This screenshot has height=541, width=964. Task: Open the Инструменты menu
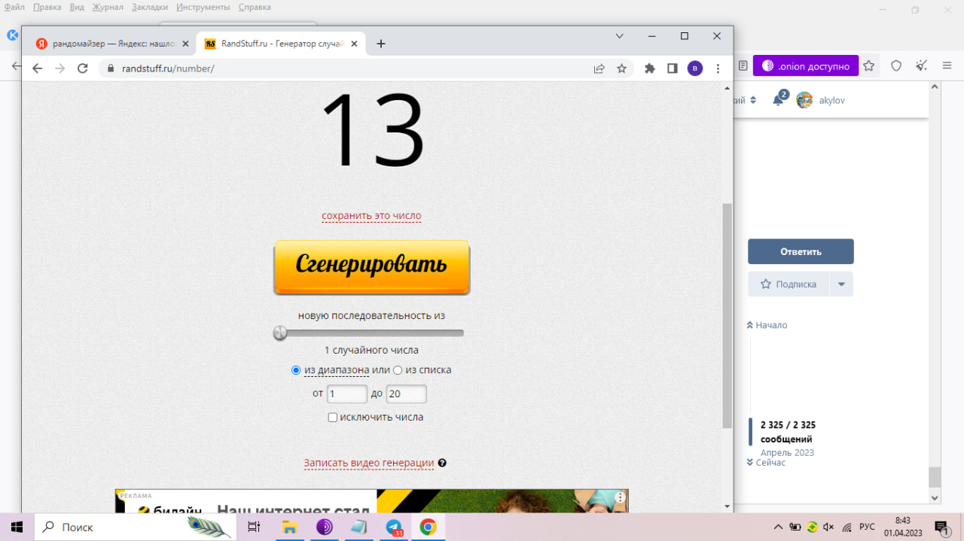[x=203, y=8]
